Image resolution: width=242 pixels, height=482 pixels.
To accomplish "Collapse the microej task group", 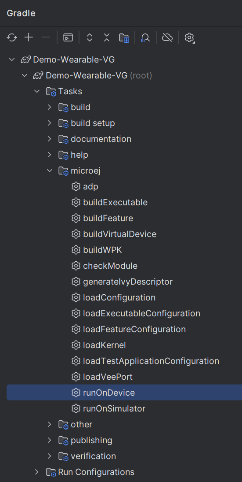I will 49,171.
